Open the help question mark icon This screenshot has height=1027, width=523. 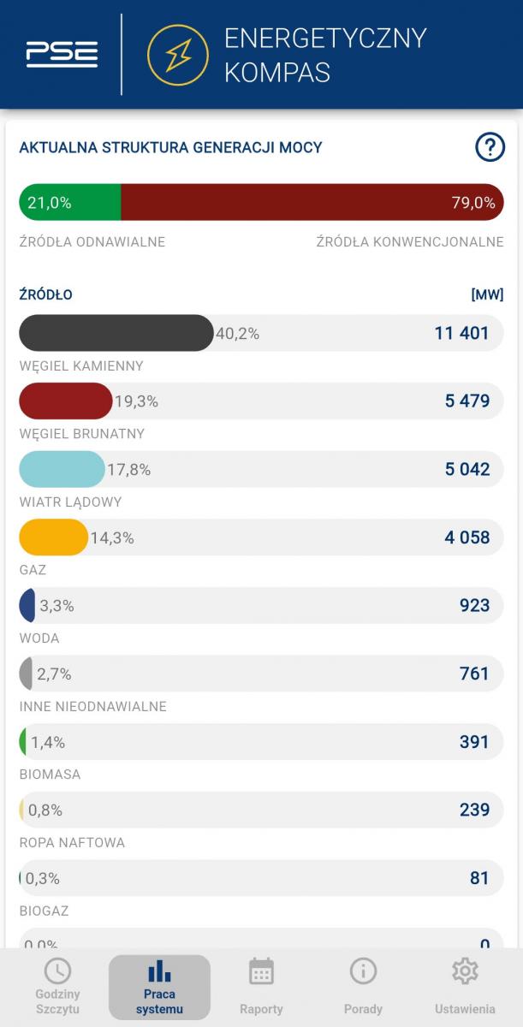pos(490,148)
